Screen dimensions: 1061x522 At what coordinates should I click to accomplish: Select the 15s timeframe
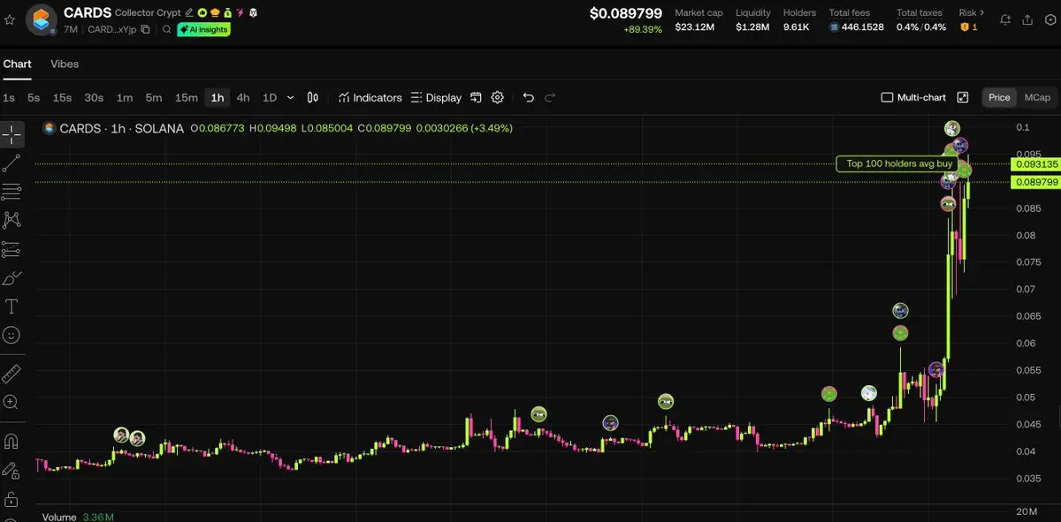click(x=62, y=97)
